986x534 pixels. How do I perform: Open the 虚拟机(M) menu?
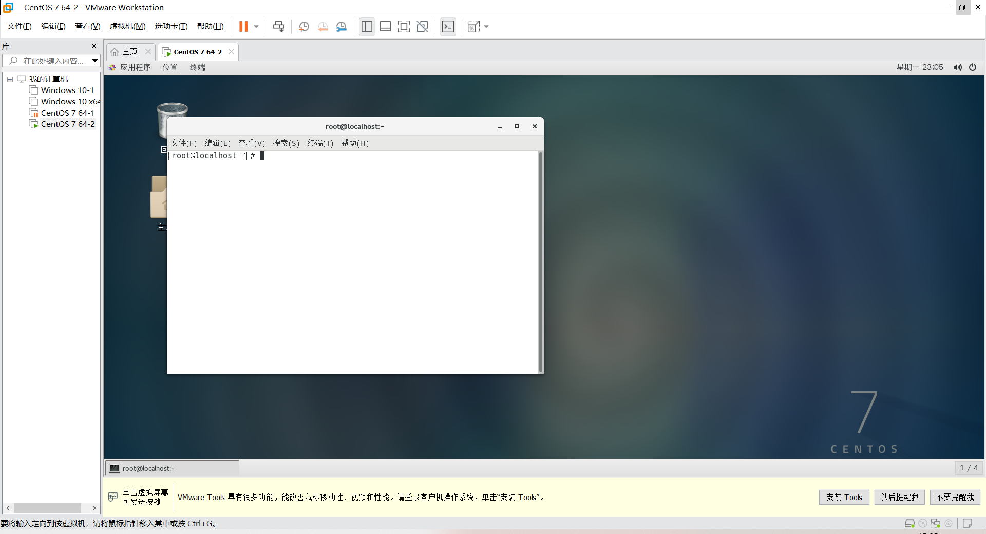click(x=128, y=26)
